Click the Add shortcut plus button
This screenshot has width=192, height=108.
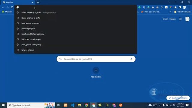point(96,70)
